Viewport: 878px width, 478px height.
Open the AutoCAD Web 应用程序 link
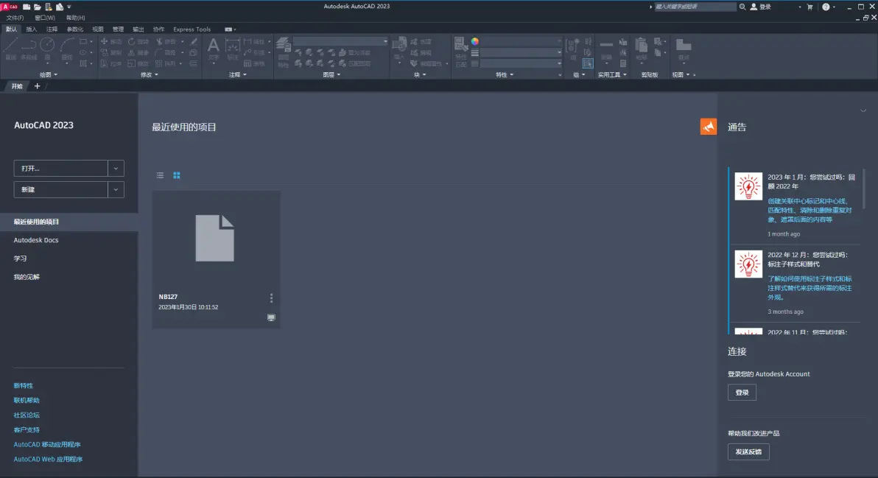tap(48, 459)
